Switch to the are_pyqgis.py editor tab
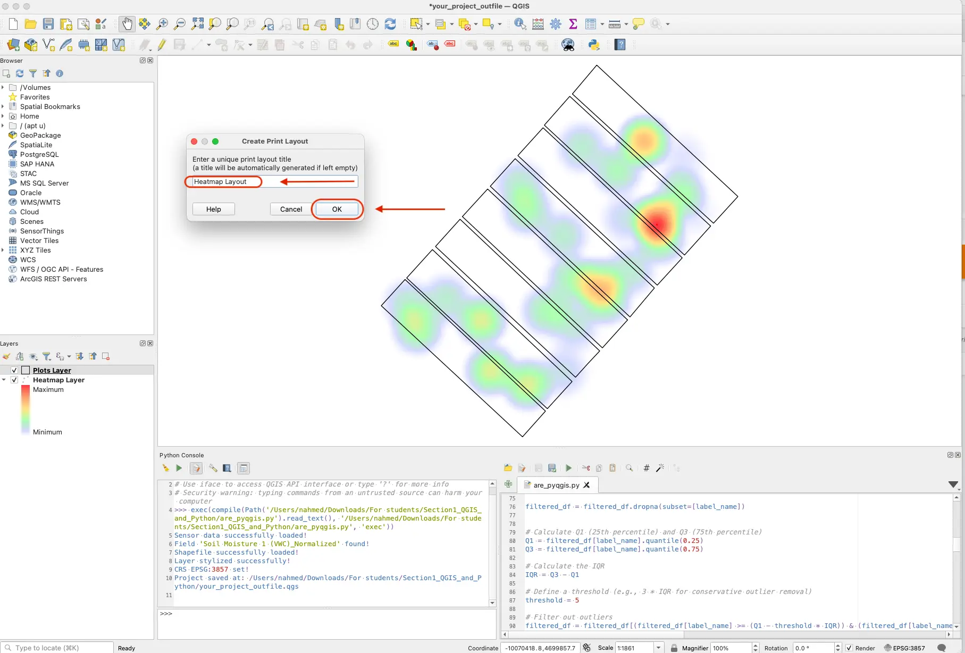Screen dimensions: 965x653 pyautogui.click(x=556, y=485)
